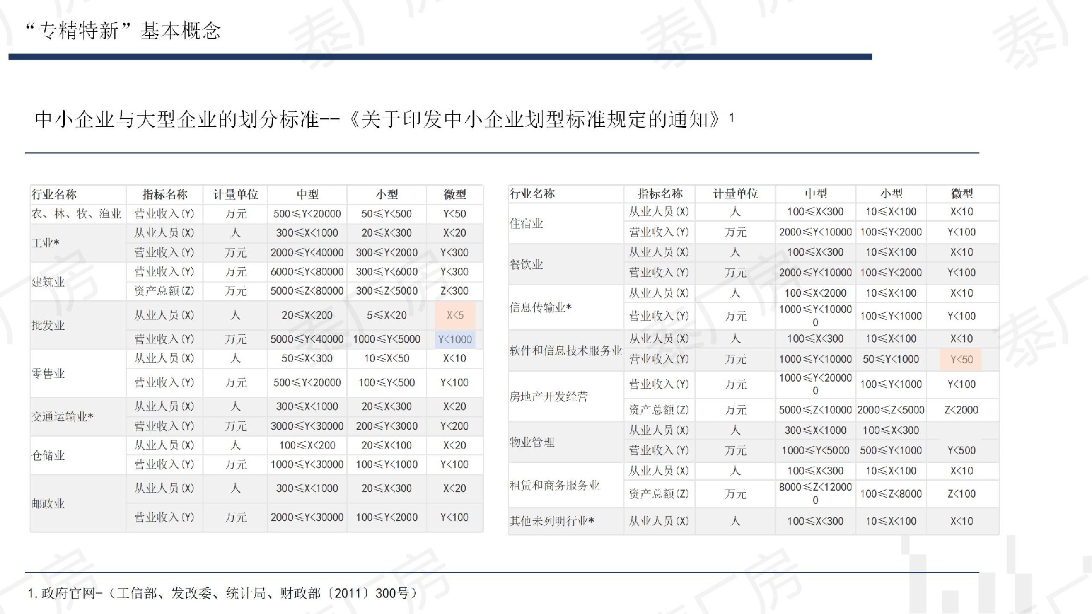Viewport: 1092px width, 614px height.
Task: Select the 租赁和商务服务业 industry cell
Action: tap(565, 485)
